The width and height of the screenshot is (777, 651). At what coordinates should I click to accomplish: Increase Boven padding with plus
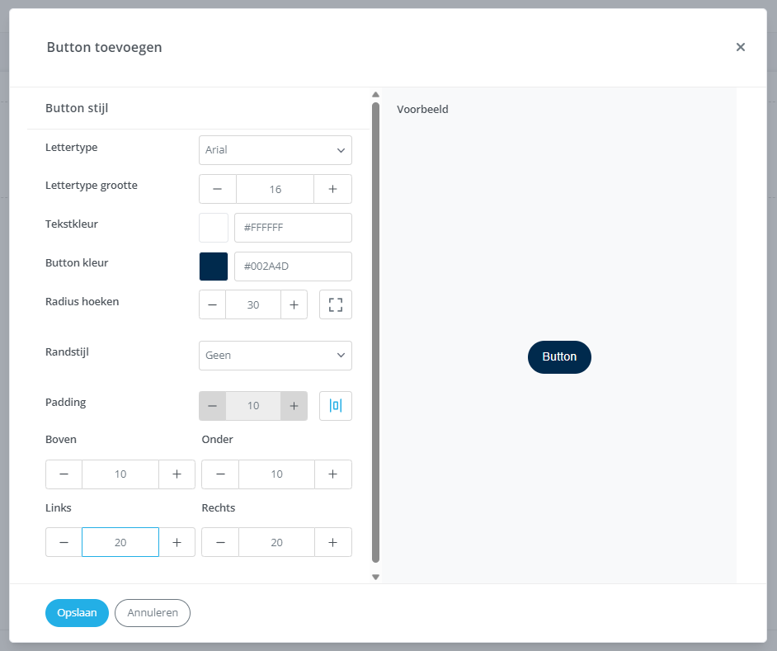coord(177,474)
